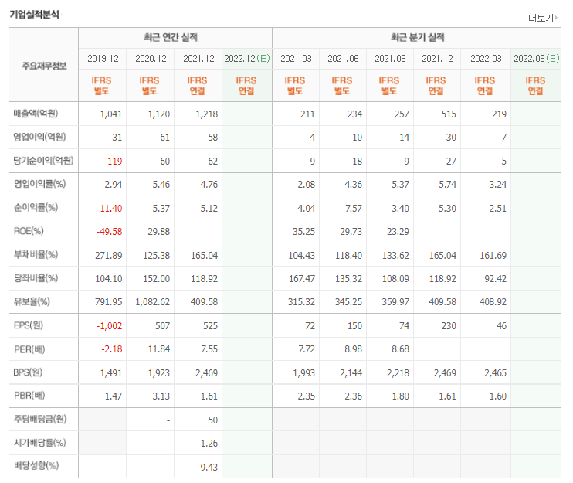This screenshot has width=573, height=483.
Task: Select the 매출액(억원) row label
Action: coord(36,114)
